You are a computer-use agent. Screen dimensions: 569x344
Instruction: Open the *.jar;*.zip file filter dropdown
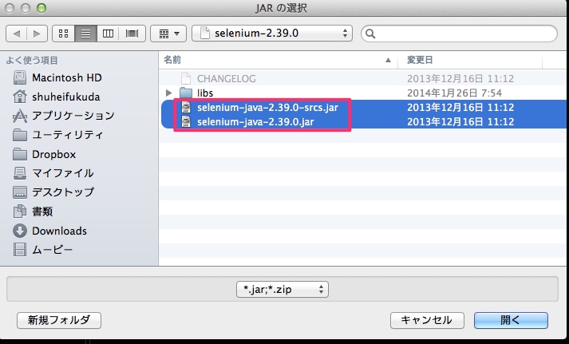click(x=283, y=289)
